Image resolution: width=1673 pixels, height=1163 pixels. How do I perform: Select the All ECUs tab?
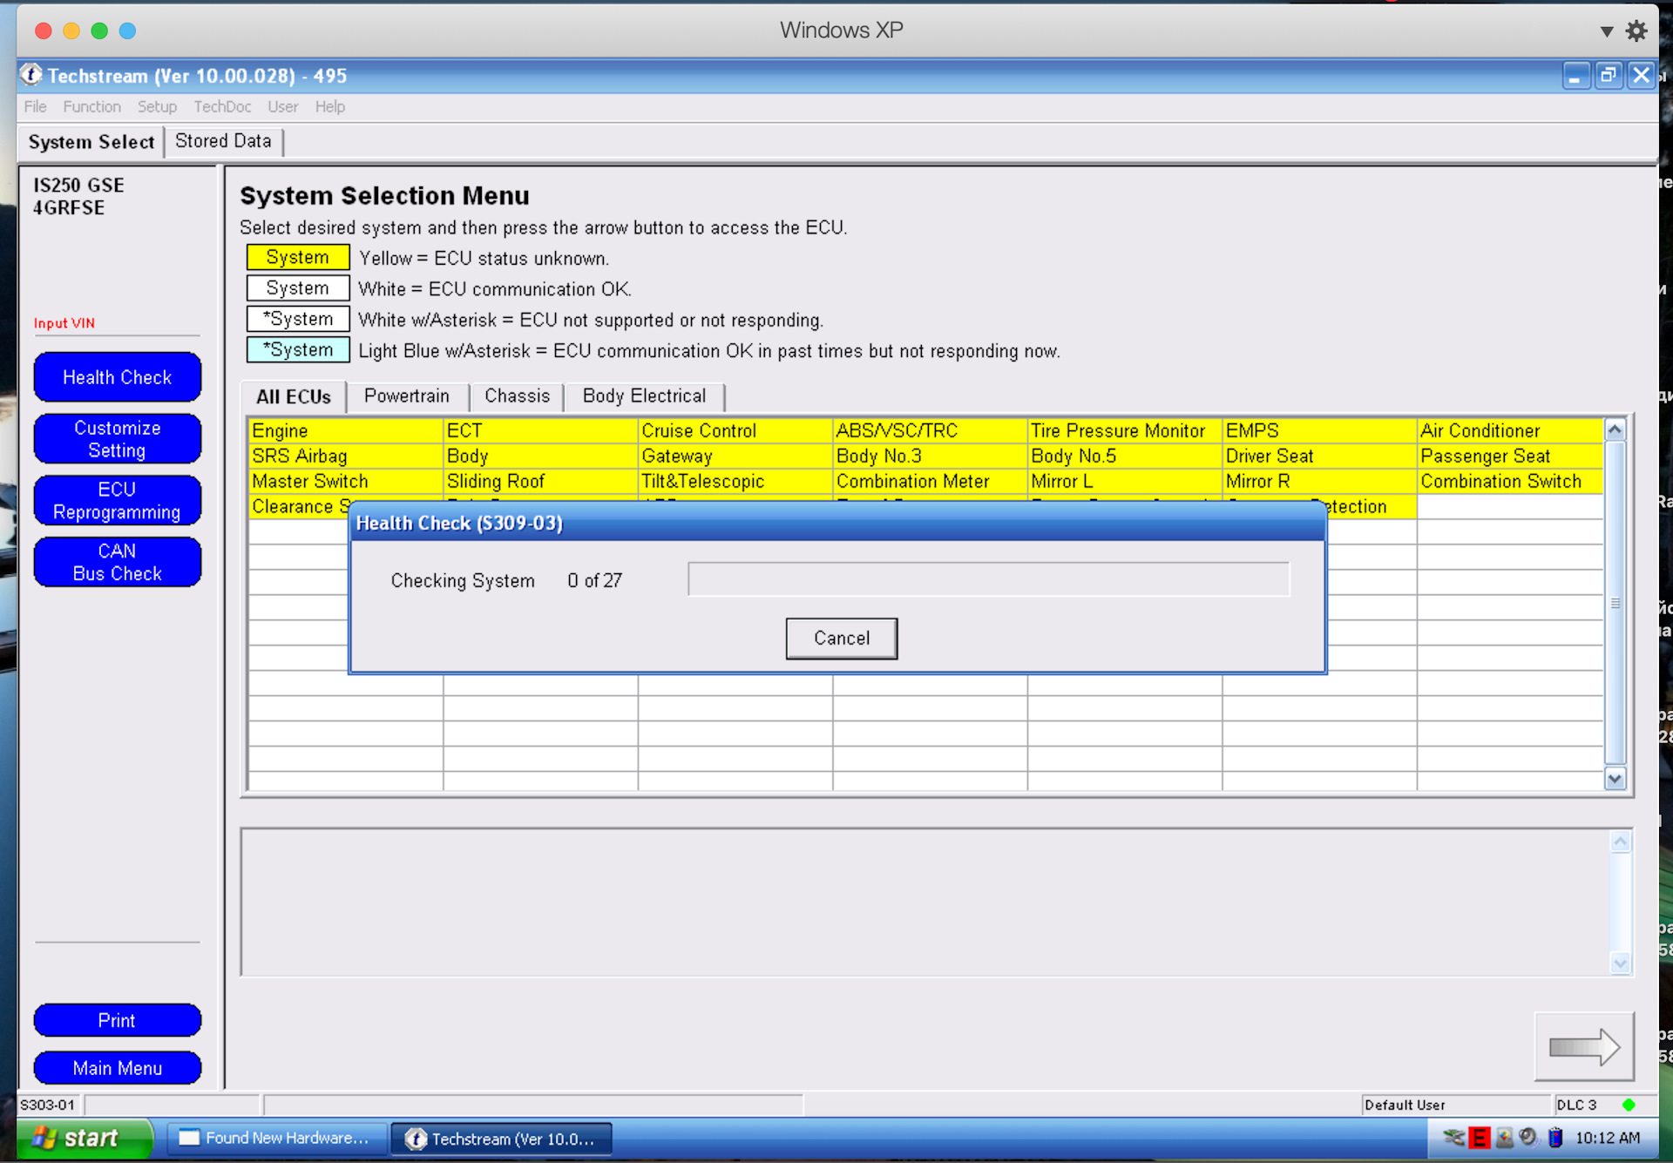click(294, 397)
